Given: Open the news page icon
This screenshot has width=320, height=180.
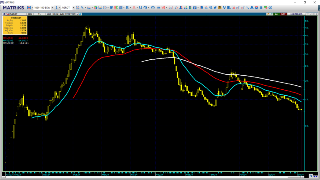Looking at the screenshot, I should pos(121,7).
